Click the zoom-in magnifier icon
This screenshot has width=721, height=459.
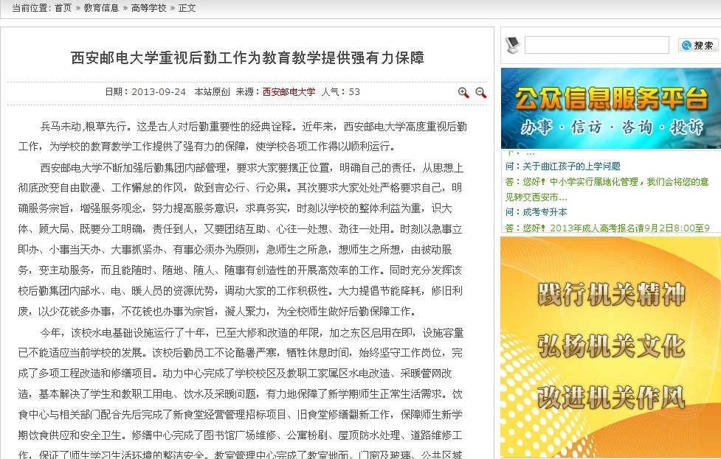[463, 92]
